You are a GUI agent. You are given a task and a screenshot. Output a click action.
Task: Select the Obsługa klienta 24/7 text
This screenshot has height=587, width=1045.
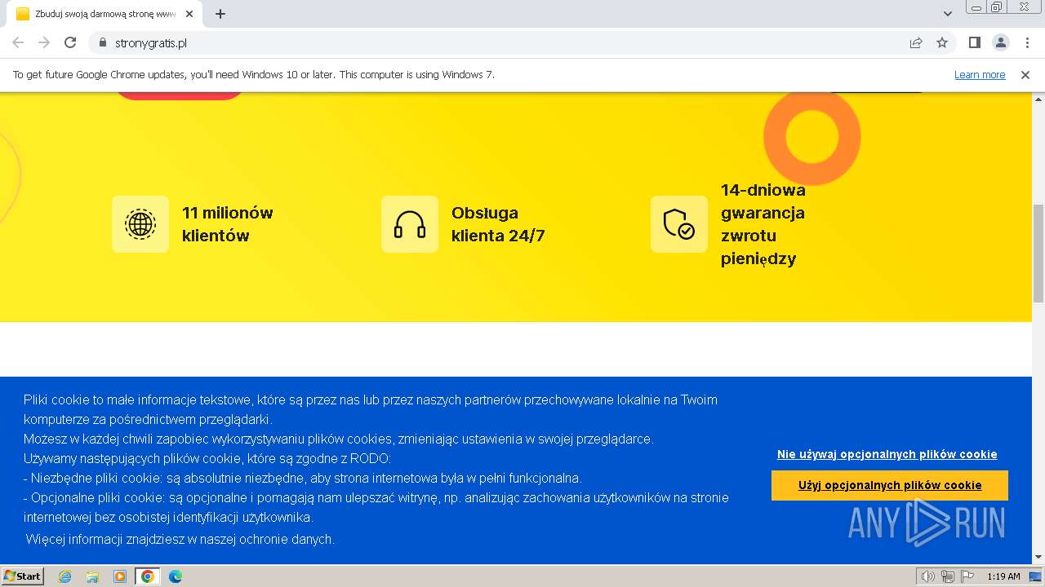498,224
